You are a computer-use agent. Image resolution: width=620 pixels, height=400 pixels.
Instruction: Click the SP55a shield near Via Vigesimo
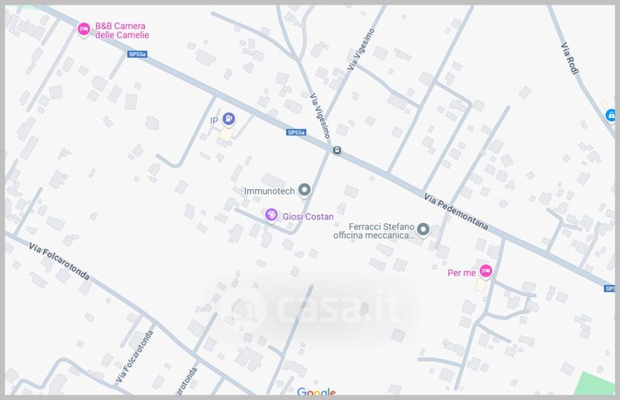pos(296,133)
